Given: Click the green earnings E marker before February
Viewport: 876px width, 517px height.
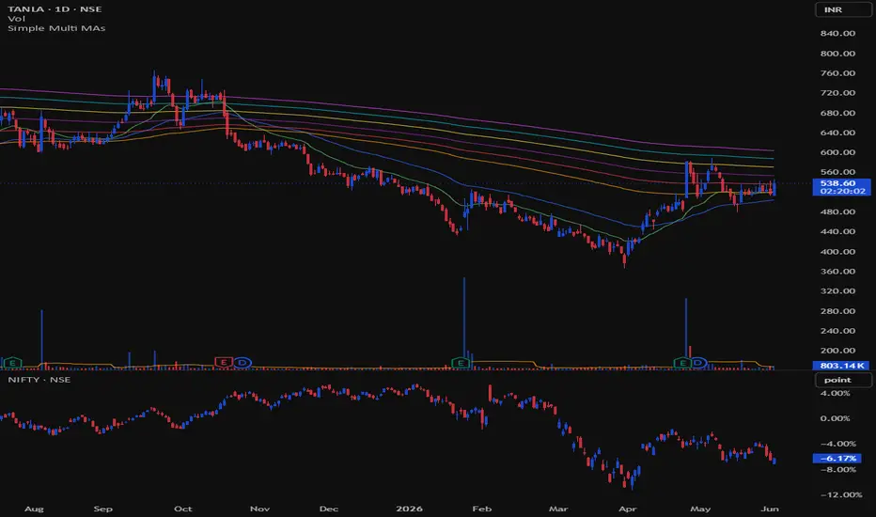Looking at the screenshot, I should tap(461, 363).
